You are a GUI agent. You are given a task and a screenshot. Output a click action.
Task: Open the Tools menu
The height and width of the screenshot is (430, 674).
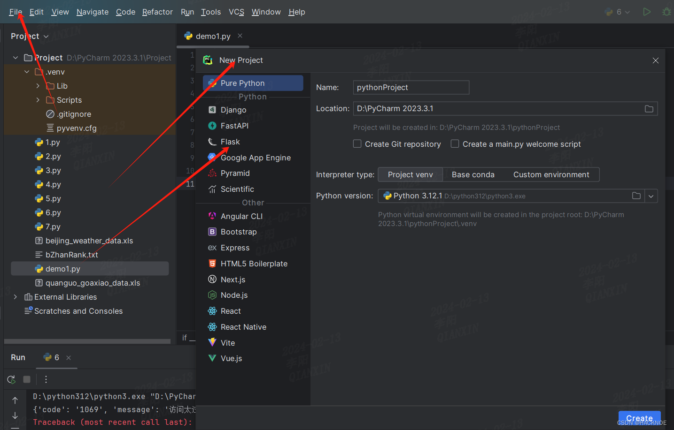(x=211, y=12)
